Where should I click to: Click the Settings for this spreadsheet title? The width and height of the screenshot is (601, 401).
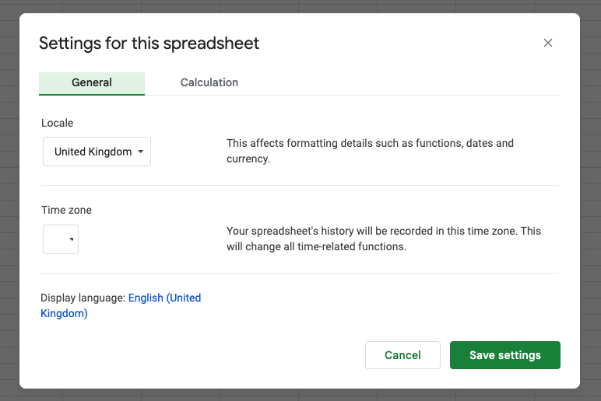pos(149,43)
